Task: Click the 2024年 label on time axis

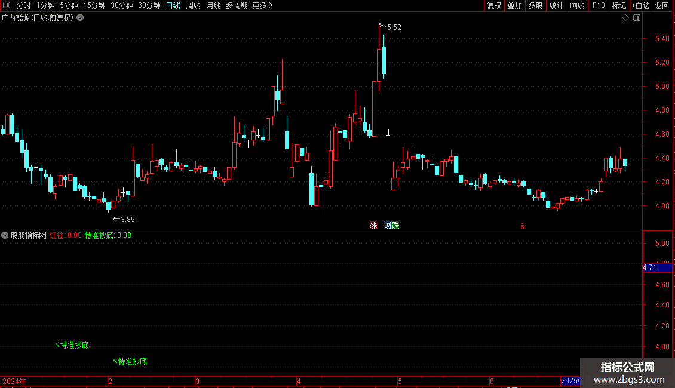Action: coord(14,381)
